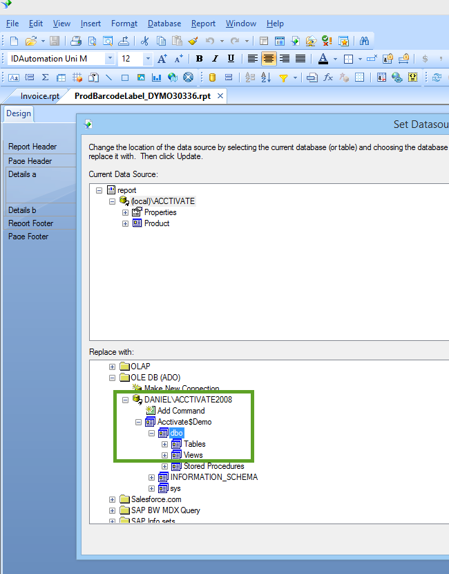Print the report with printer icon
This screenshot has width=449, height=574.
point(76,41)
